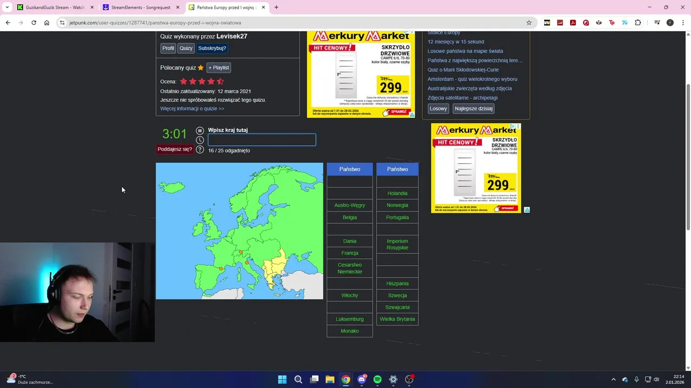The height and width of the screenshot is (388, 691).
Task: Open Więcej informacji o quizie link
Action: [192, 108]
